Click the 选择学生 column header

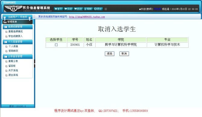pos(56,40)
